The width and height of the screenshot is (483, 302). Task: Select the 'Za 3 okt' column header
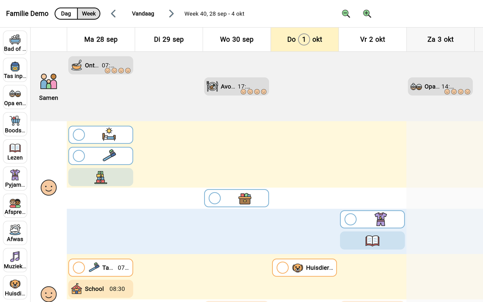tap(440, 39)
